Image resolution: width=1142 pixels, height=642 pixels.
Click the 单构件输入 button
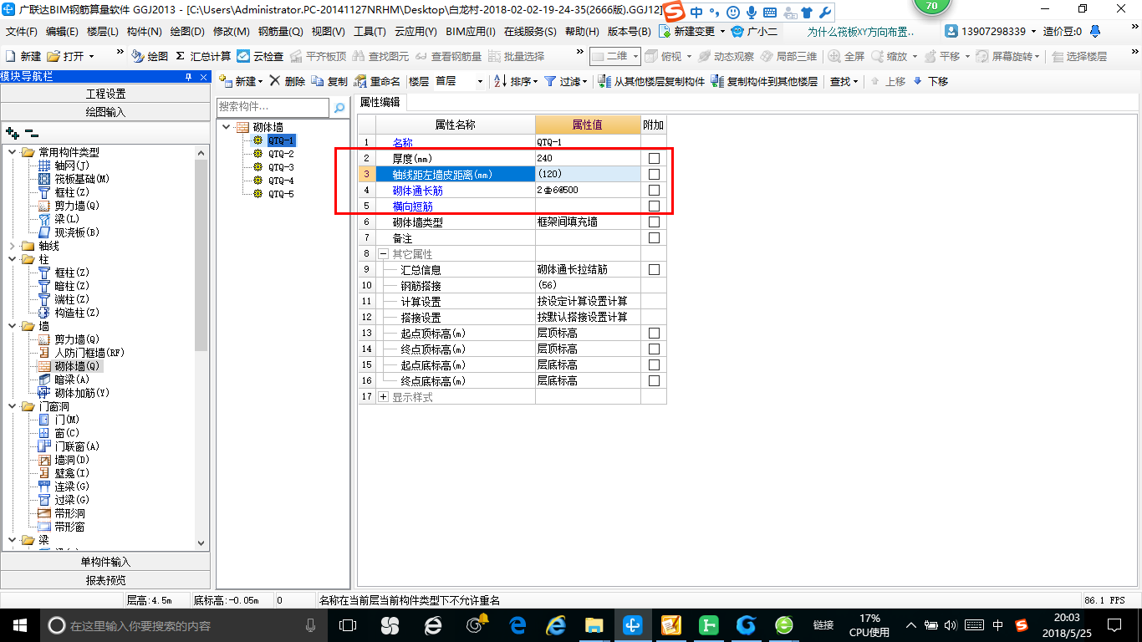(x=105, y=562)
